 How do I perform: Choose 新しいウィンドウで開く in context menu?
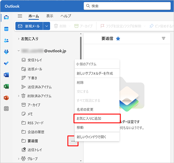point(97,137)
